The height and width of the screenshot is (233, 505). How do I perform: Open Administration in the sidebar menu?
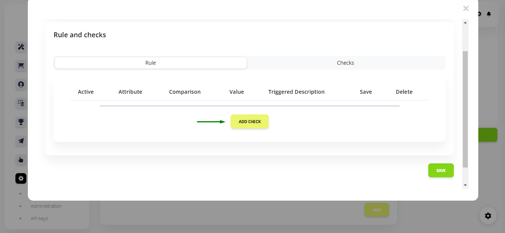(46, 206)
